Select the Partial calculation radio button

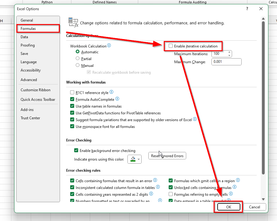tap(78, 59)
